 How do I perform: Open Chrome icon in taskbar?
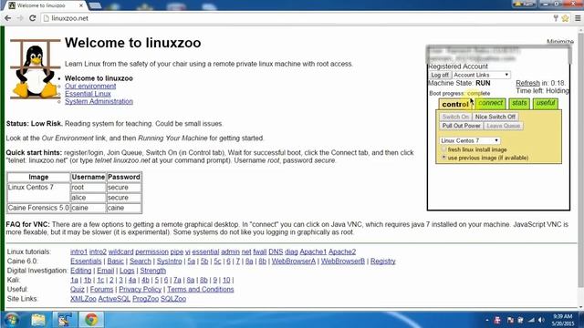point(91,320)
